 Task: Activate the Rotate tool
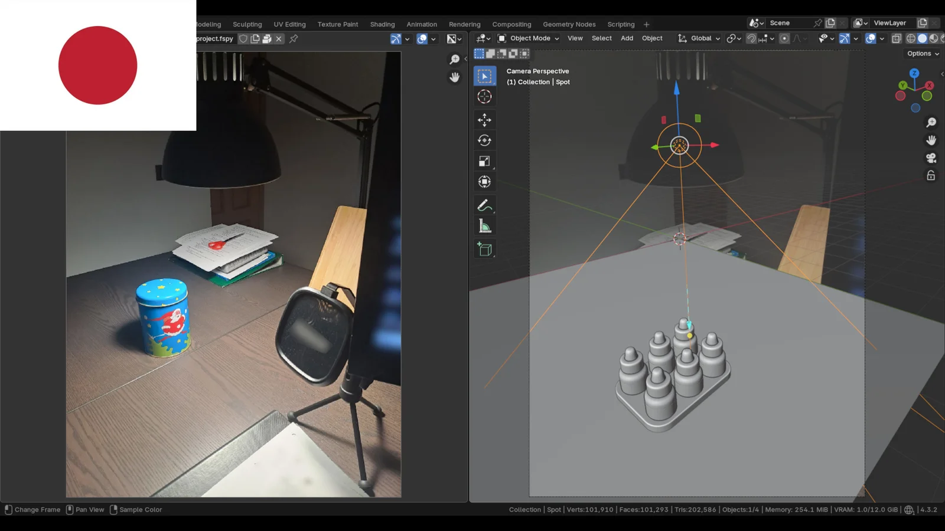pyautogui.click(x=484, y=140)
